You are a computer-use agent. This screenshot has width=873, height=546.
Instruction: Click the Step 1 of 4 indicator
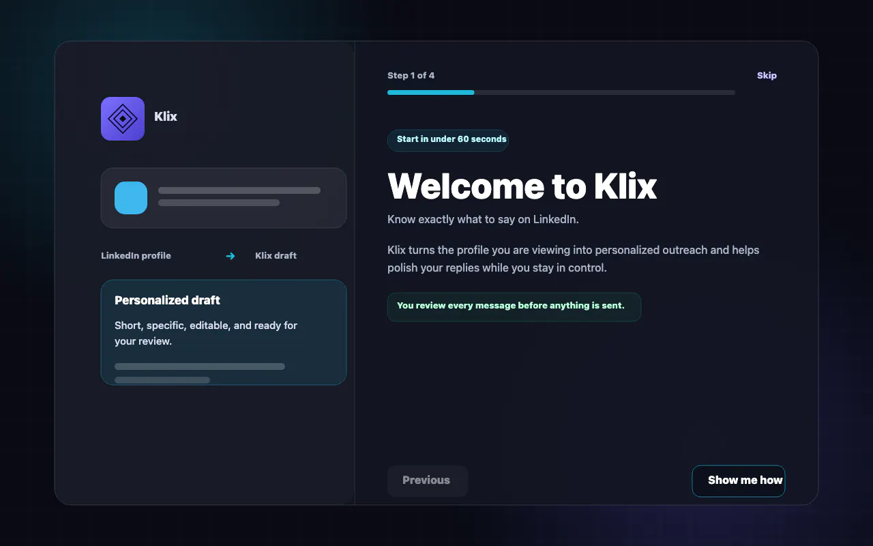[411, 76]
